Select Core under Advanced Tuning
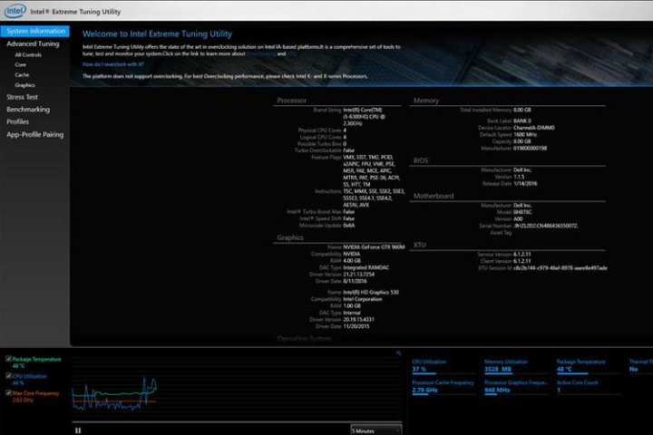The image size is (653, 435). click(x=20, y=65)
